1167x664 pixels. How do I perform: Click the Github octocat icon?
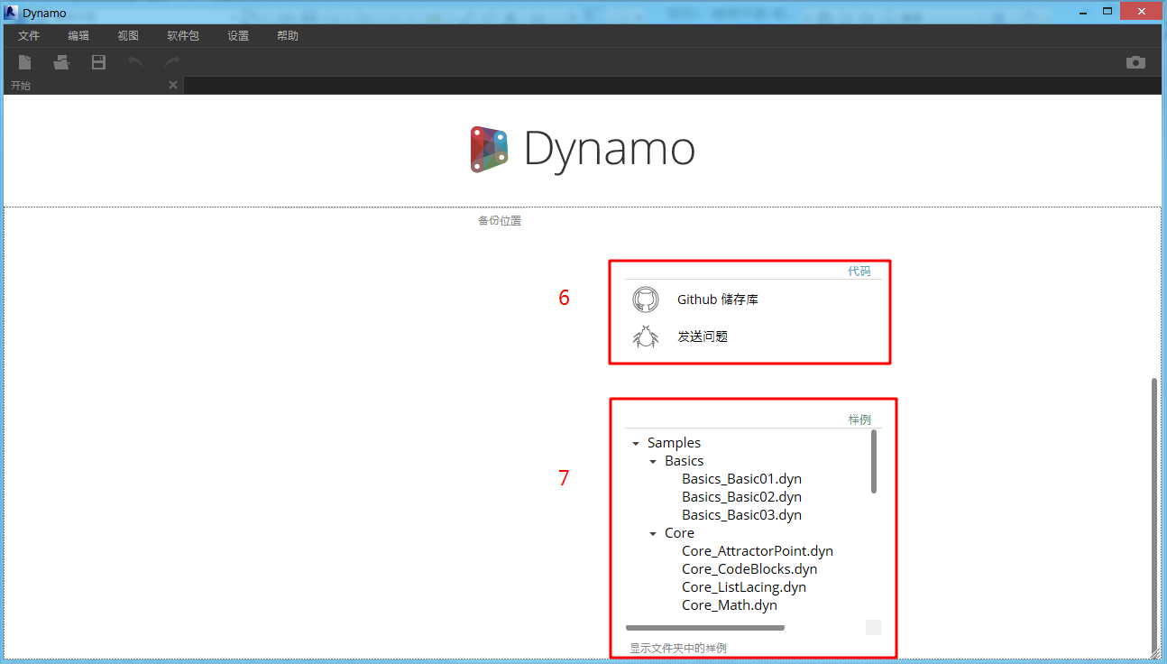point(646,300)
